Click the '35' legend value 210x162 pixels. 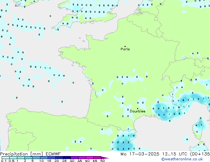point(79,161)
